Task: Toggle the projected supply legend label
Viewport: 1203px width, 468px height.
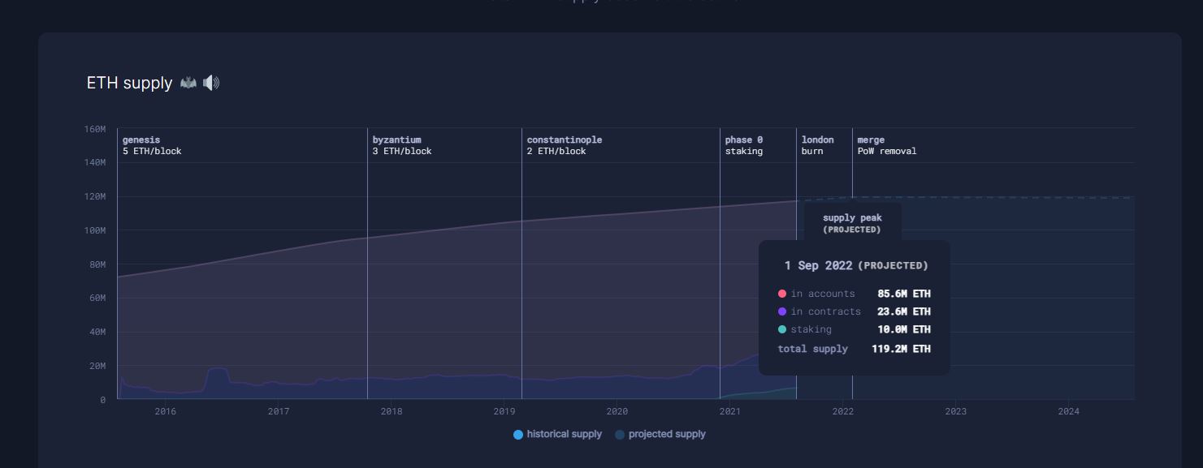Action: tap(667, 434)
